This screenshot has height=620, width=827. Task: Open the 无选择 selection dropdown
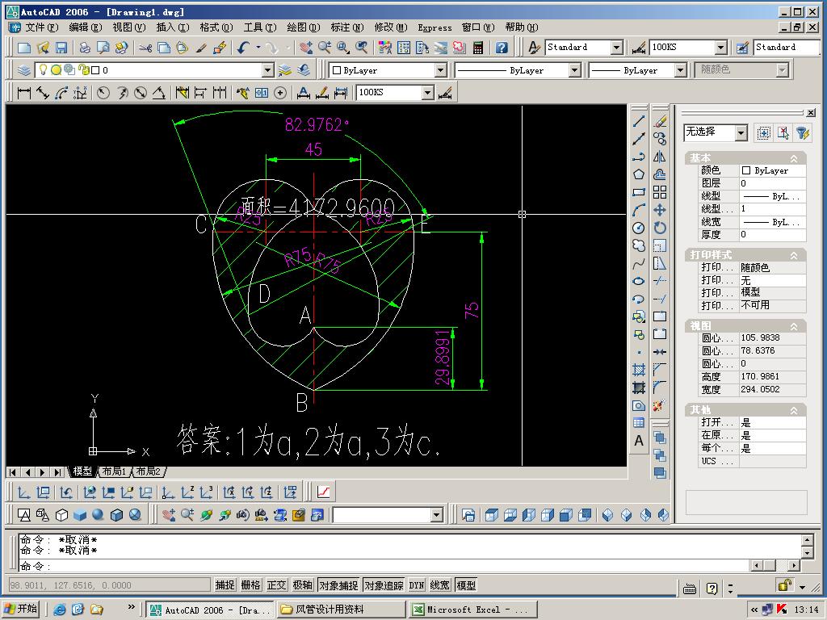tap(741, 132)
